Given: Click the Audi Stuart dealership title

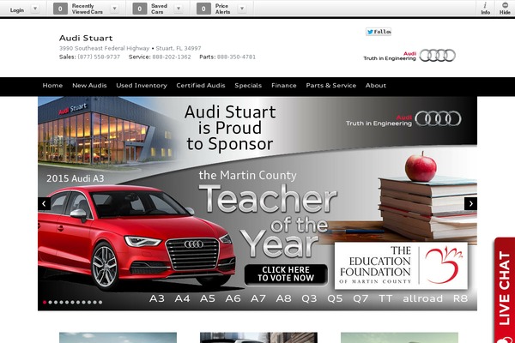Looking at the screenshot, I should 86,38.
